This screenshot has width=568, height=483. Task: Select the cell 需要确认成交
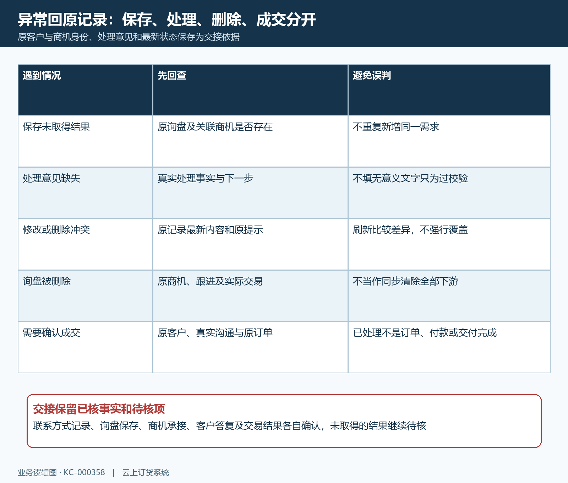tap(85, 347)
